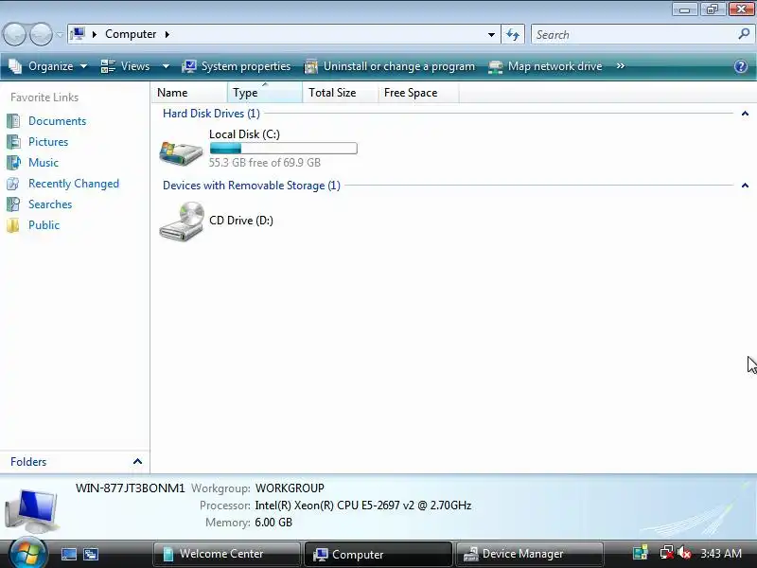Click Switch between windows quick launch icon
The height and width of the screenshot is (568, 757).
point(91,554)
